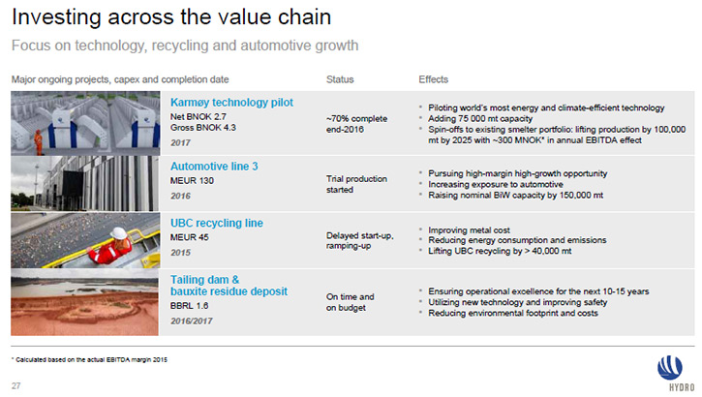Screen dimensions: 702x397
Task: Click the subtitle about technology and recycling
Action: 185,46
